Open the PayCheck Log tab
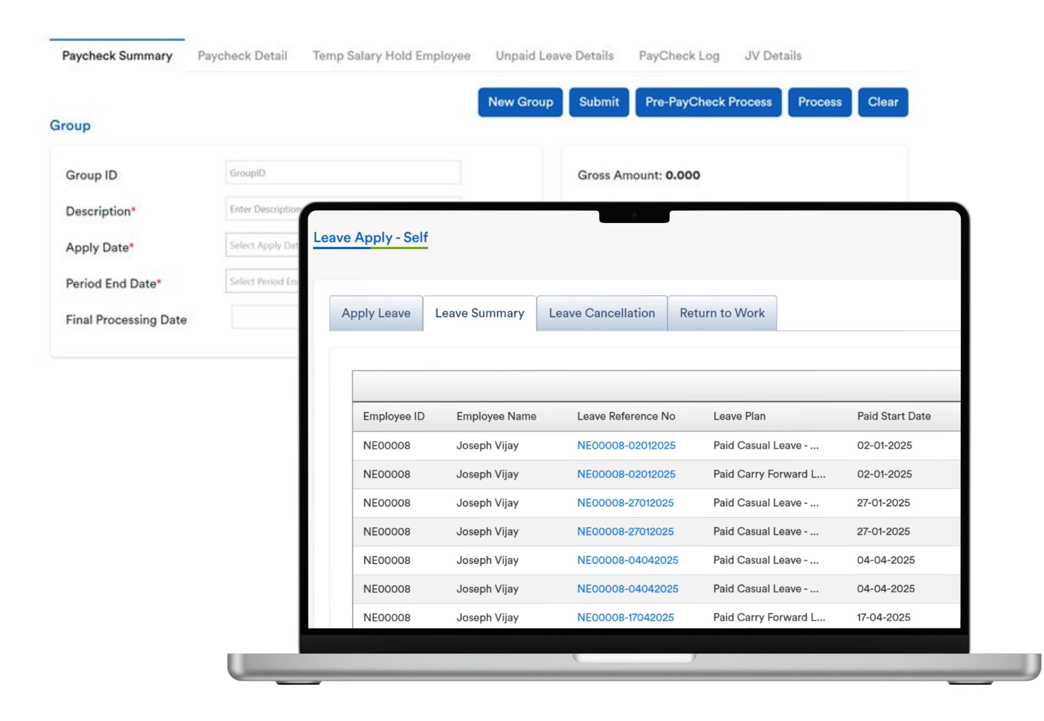The width and height of the screenshot is (1044, 721). tap(679, 56)
